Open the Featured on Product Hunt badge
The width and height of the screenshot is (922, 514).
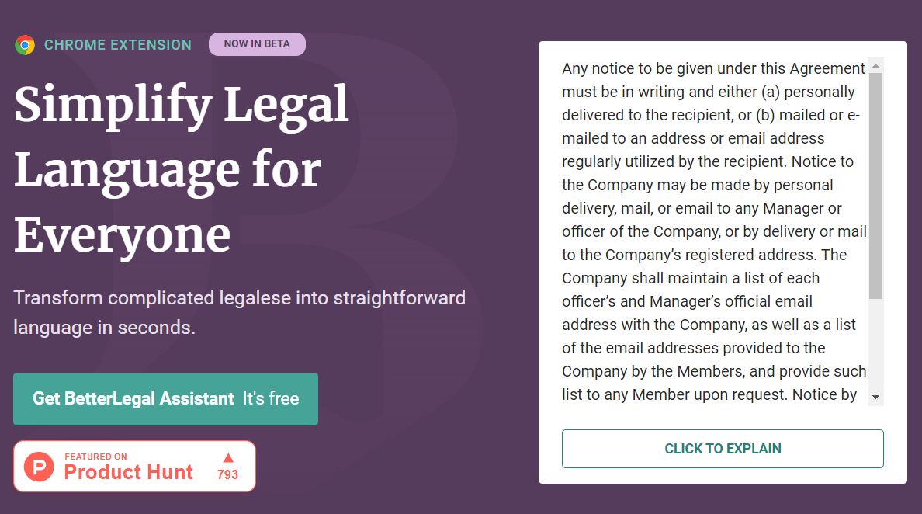tap(135, 467)
